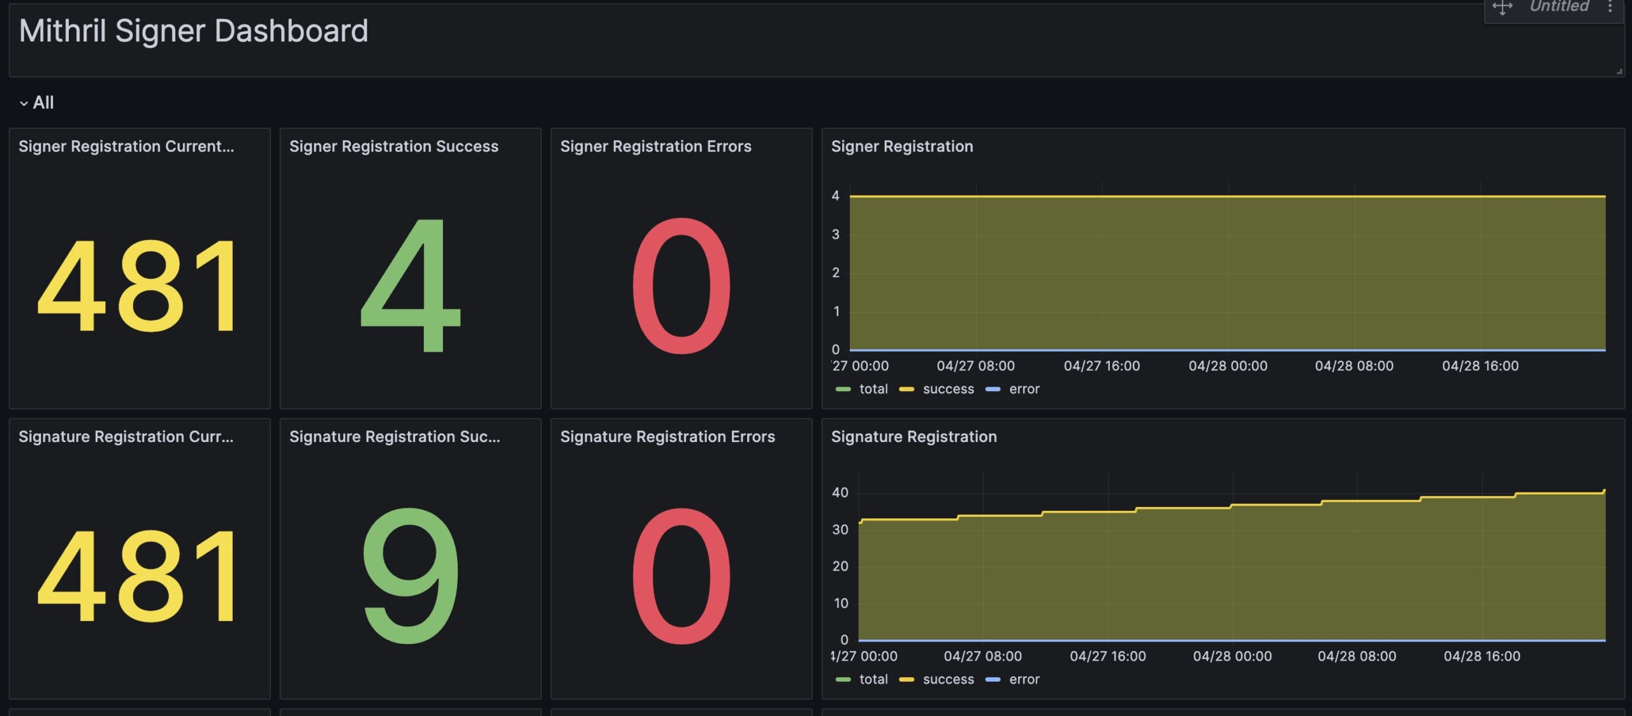Open the three-dot panel menu beside Untitled
The height and width of the screenshot is (716, 1632).
(x=1610, y=7)
